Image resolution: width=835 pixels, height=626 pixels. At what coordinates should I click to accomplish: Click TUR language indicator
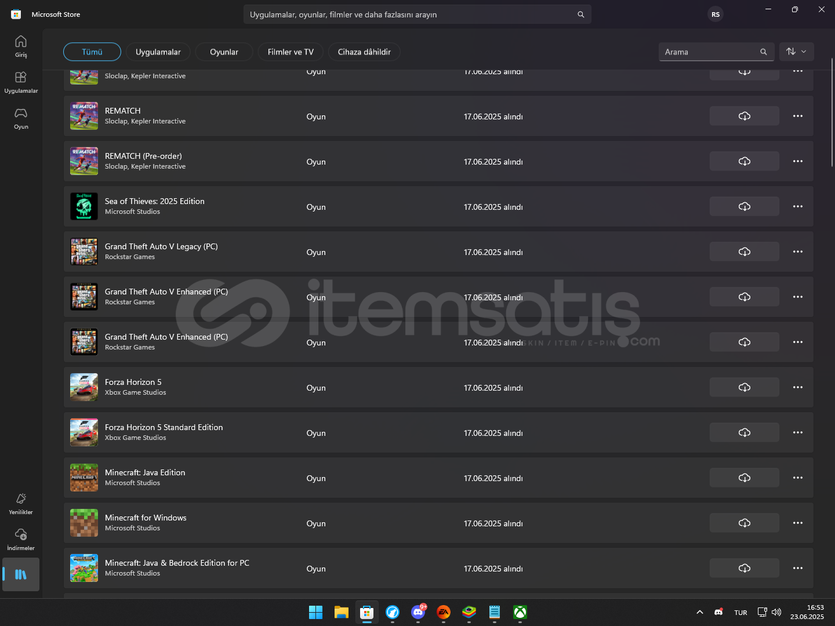tap(740, 613)
